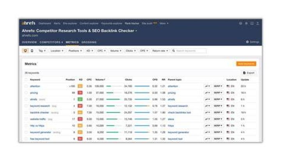Open parent topic check backlinks tool

pos(179,112)
